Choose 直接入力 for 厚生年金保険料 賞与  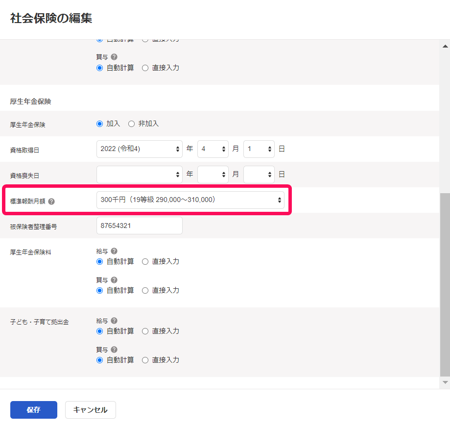pyautogui.click(x=145, y=291)
